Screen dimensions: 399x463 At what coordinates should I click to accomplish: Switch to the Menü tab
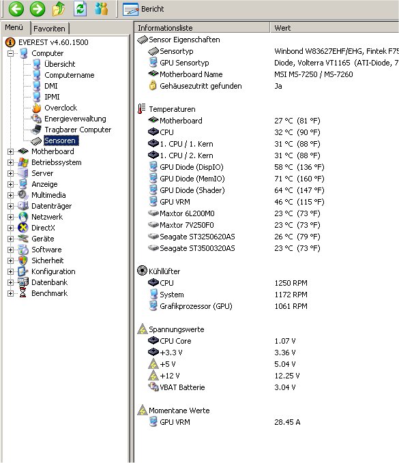14,27
